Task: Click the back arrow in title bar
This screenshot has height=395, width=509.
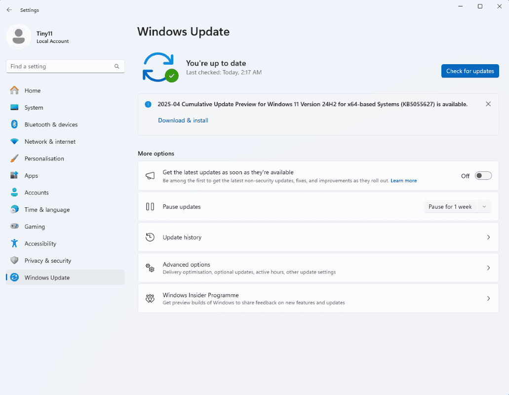Action: coord(9,10)
